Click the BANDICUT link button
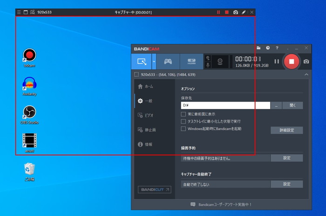This screenshot has width=326, height=216. pyautogui.click(x=155, y=189)
